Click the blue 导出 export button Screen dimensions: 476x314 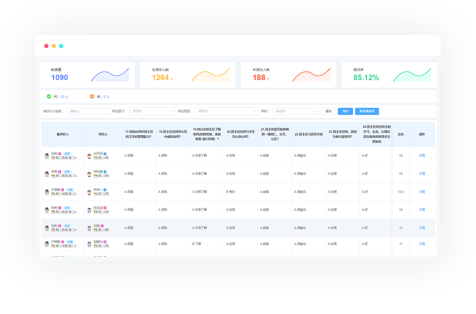[345, 111]
